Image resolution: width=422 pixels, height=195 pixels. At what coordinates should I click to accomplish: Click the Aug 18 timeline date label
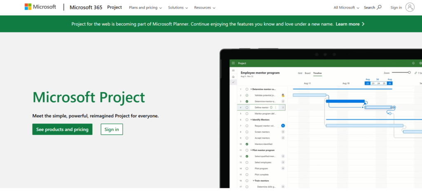pos(346,83)
